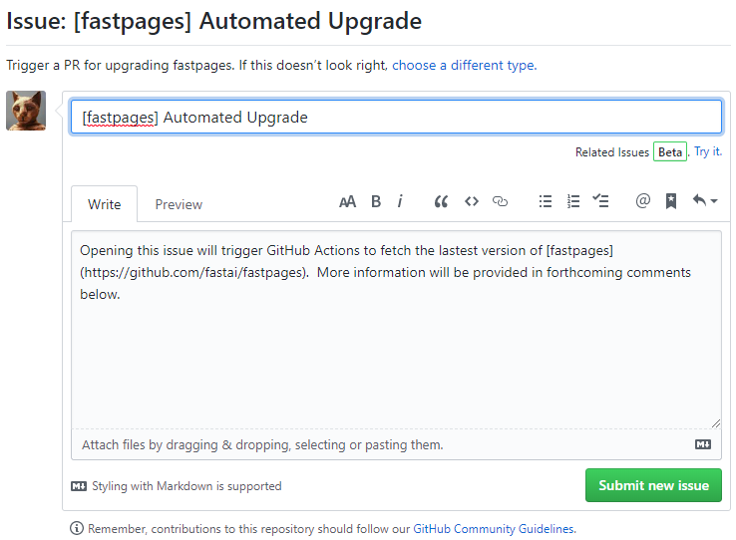Add a bulleted list
Viewport: 736px width, 540px height.
[x=545, y=201]
